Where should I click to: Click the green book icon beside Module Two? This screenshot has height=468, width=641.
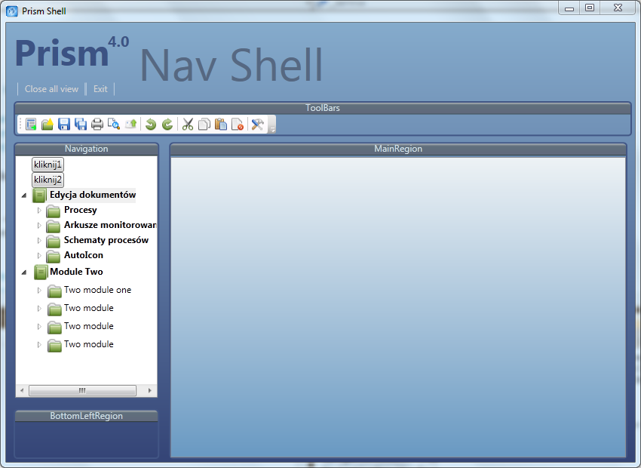tap(41, 272)
